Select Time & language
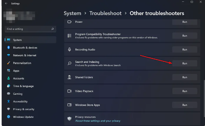Image resolution: width=205 pixels, height=126 pixels. click(30, 86)
